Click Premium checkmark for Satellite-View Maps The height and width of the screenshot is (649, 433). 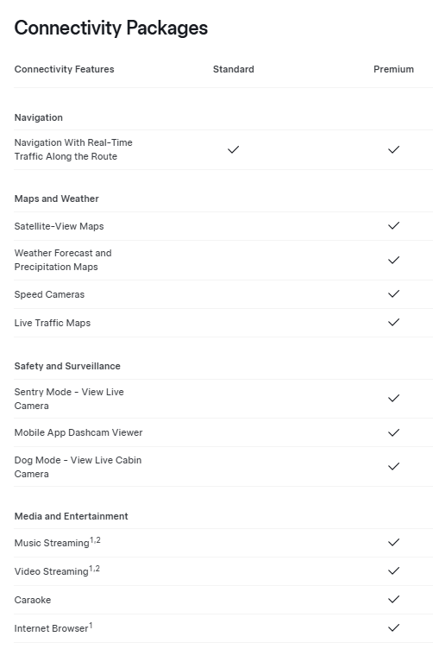[x=393, y=225]
